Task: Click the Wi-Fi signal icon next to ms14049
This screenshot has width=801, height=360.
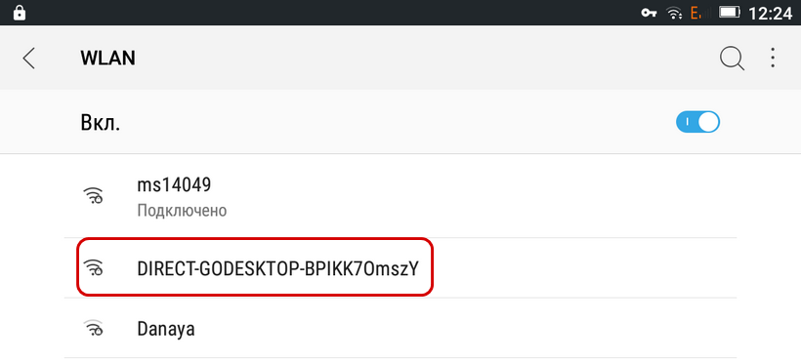Action: (x=93, y=196)
